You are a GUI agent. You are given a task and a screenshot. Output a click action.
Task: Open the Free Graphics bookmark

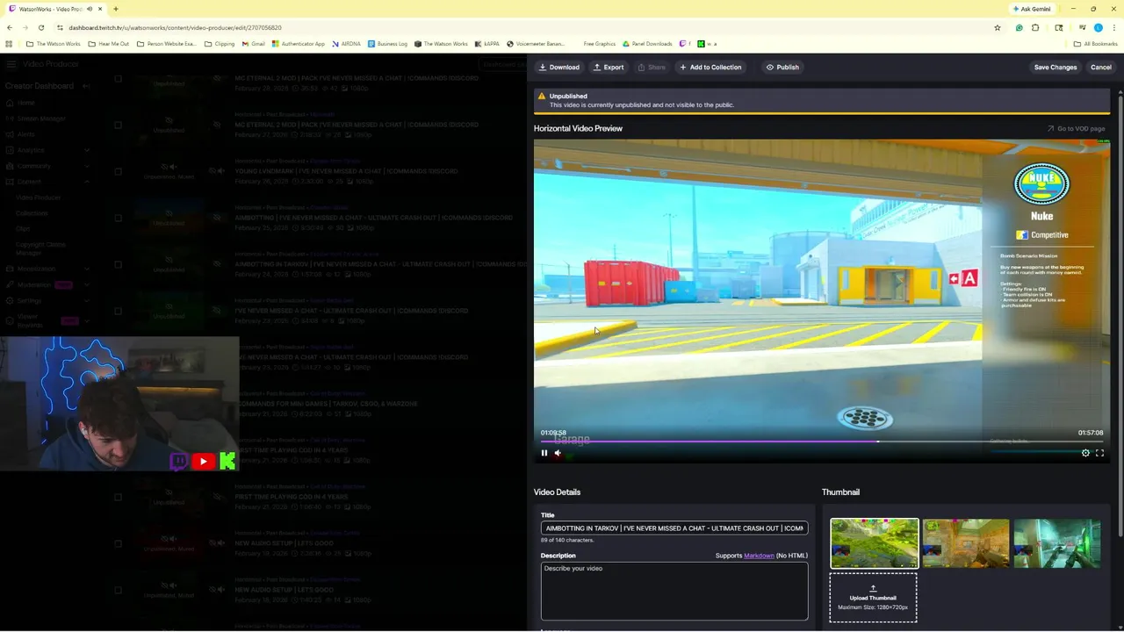tap(600, 44)
